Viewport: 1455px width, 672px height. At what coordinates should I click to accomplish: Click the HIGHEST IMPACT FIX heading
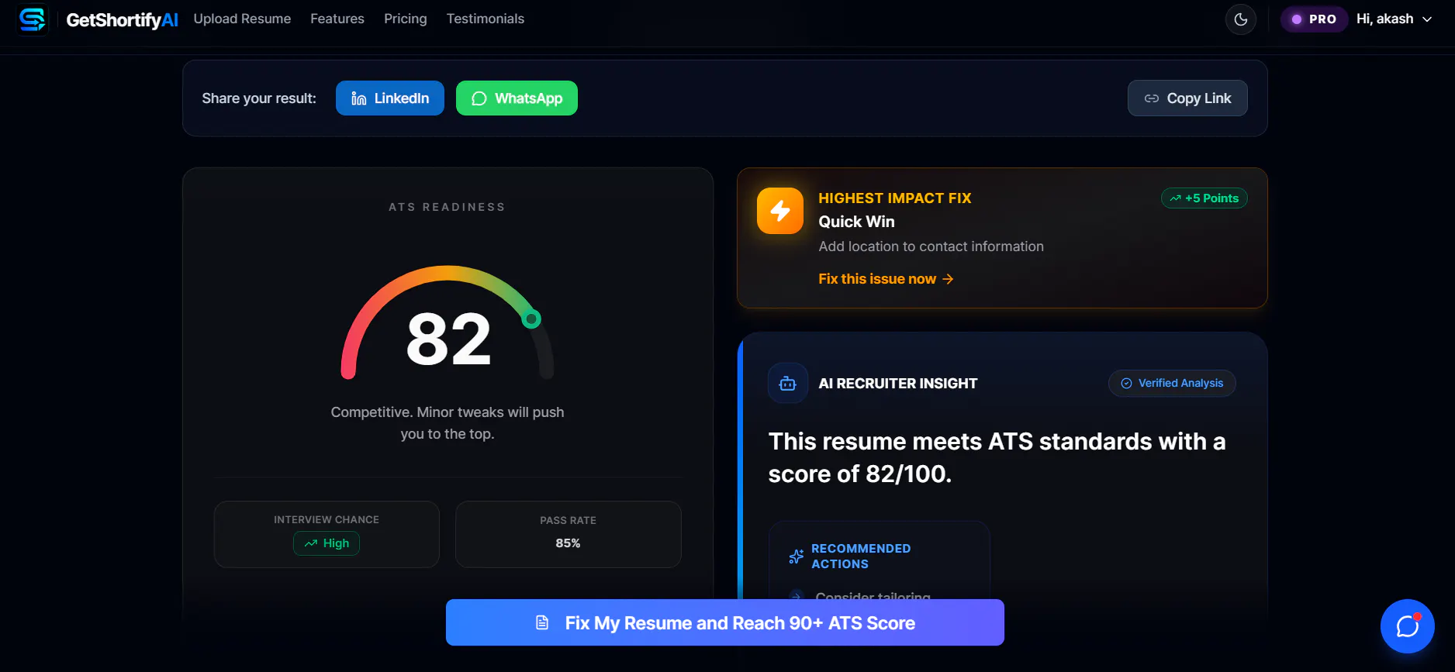(x=895, y=198)
